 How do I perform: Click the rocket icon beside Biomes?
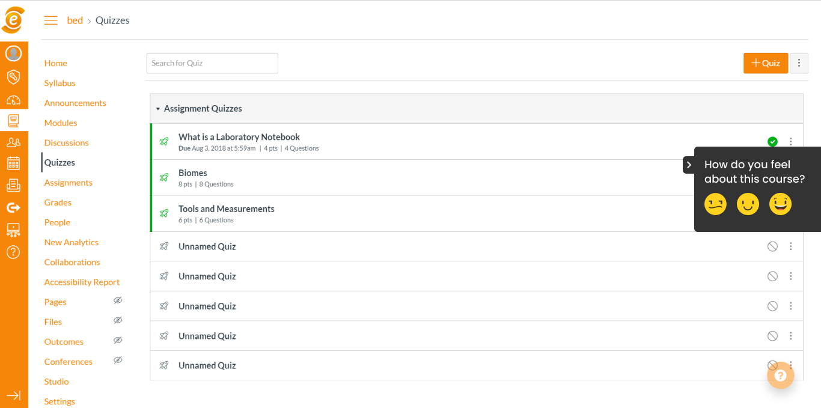[x=164, y=177]
